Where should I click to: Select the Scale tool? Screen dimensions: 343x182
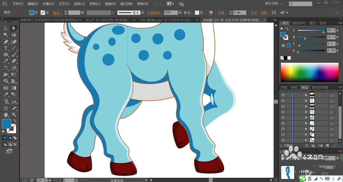[x=14, y=68]
